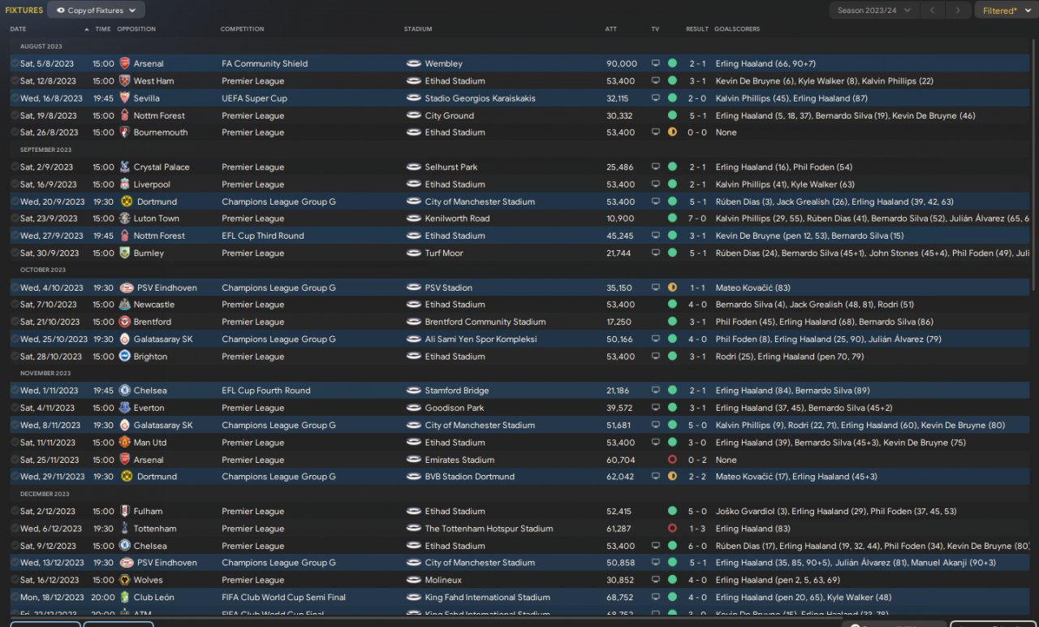Go to the next season with the right arrow
The width and height of the screenshot is (1039, 627).
point(959,11)
